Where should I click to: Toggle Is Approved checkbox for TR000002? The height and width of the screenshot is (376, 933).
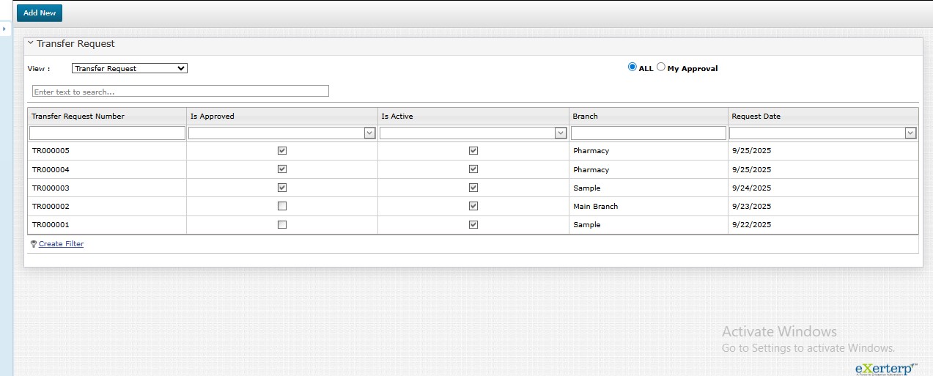[x=282, y=206]
